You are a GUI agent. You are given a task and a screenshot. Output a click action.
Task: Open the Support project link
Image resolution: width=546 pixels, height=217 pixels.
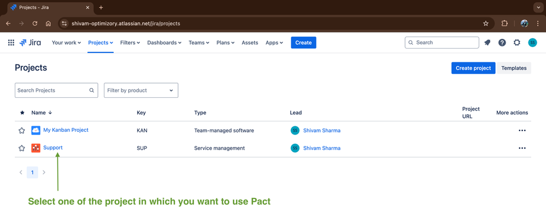click(x=53, y=148)
